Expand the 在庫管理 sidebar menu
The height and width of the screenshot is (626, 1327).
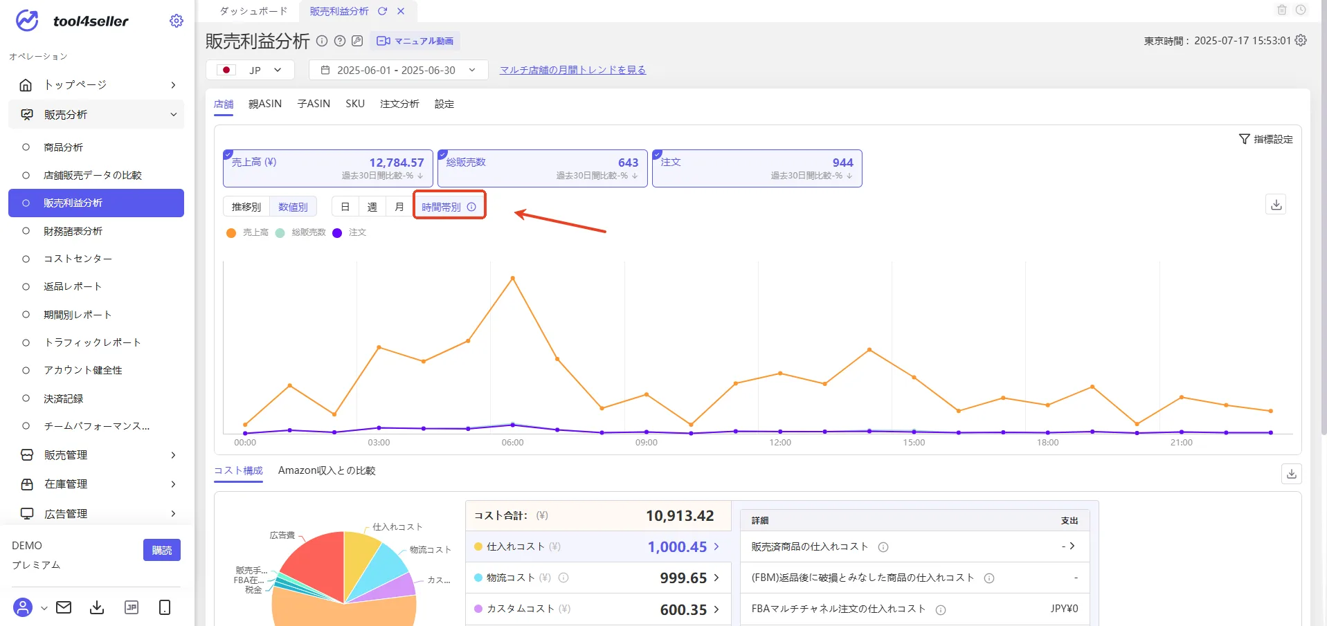(x=96, y=484)
